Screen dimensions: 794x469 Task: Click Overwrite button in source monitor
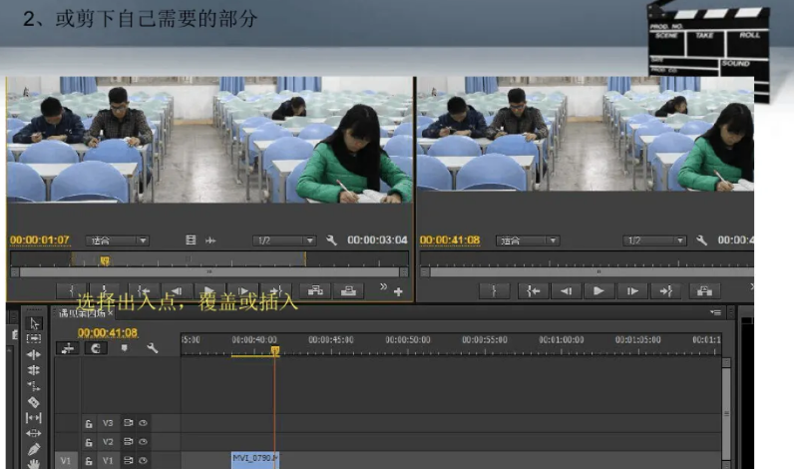tap(348, 290)
